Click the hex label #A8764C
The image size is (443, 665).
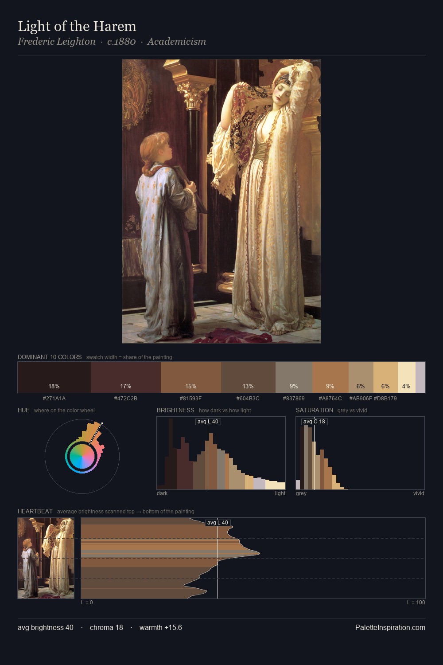[330, 399]
